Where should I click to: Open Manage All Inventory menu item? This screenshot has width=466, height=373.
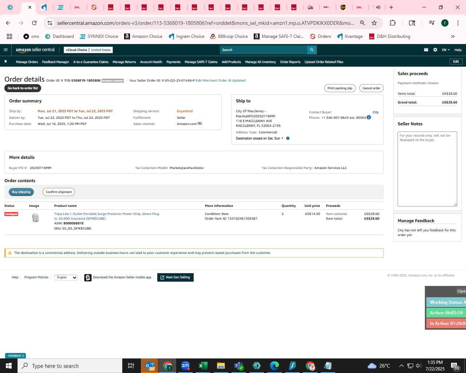pyautogui.click(x=260, y=62)
